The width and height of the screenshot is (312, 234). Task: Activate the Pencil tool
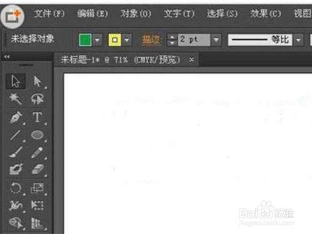[38, 152]
